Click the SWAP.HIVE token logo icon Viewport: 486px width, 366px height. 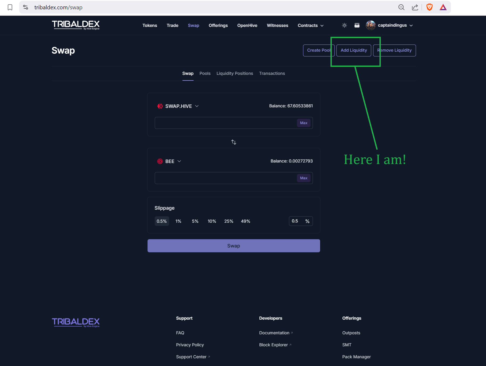[x=160, y=106]
